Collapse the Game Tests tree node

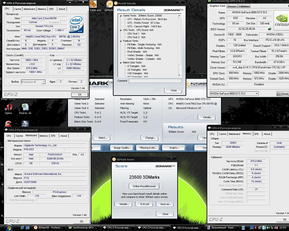(121, 16)
